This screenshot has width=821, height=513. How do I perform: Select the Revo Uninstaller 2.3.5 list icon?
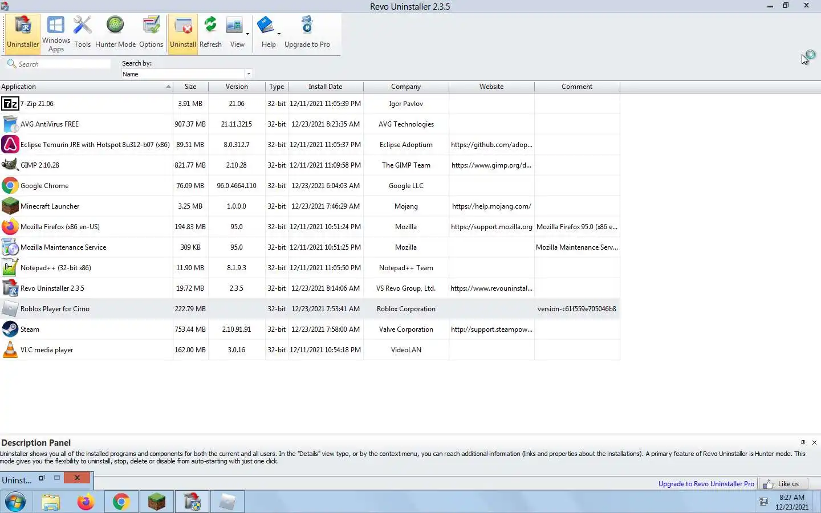pyautogui.click(x=10, y=288)
